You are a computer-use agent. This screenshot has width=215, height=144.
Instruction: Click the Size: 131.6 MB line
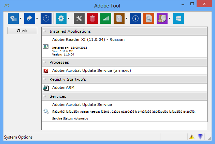click(63, 51)
